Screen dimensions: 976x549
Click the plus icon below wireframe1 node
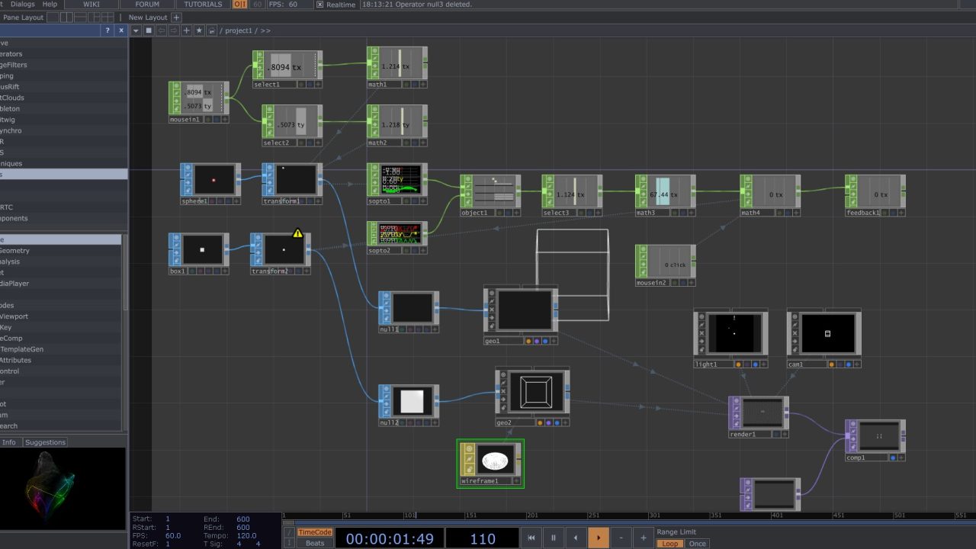(x=516, y=481)
